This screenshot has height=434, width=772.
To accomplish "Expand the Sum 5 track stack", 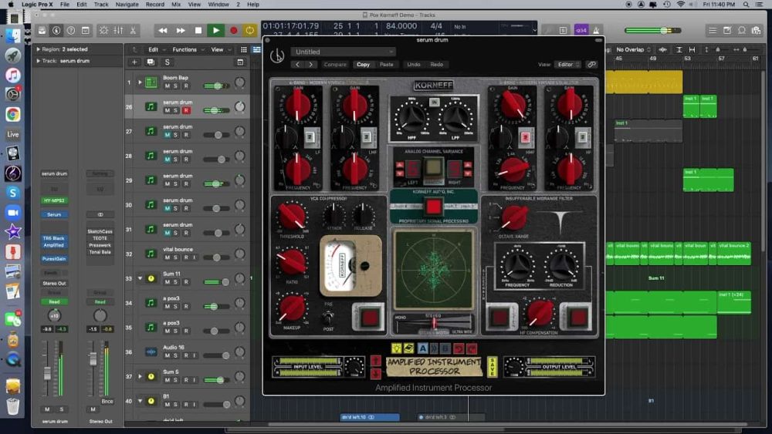I will click(140, 376).
